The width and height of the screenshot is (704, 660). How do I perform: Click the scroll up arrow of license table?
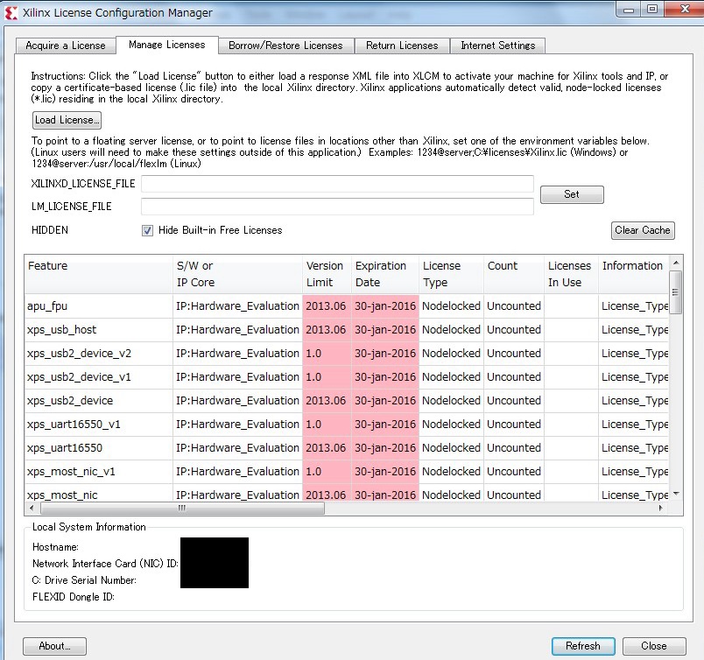point(676,263)
